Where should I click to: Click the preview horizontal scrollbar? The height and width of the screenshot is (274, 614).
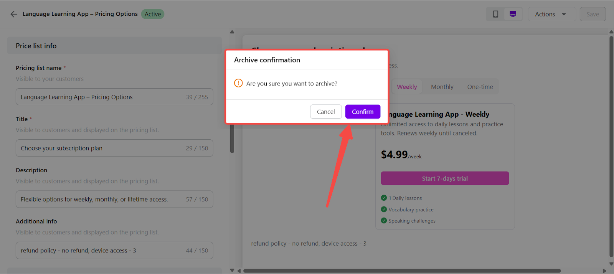[402, 271]
